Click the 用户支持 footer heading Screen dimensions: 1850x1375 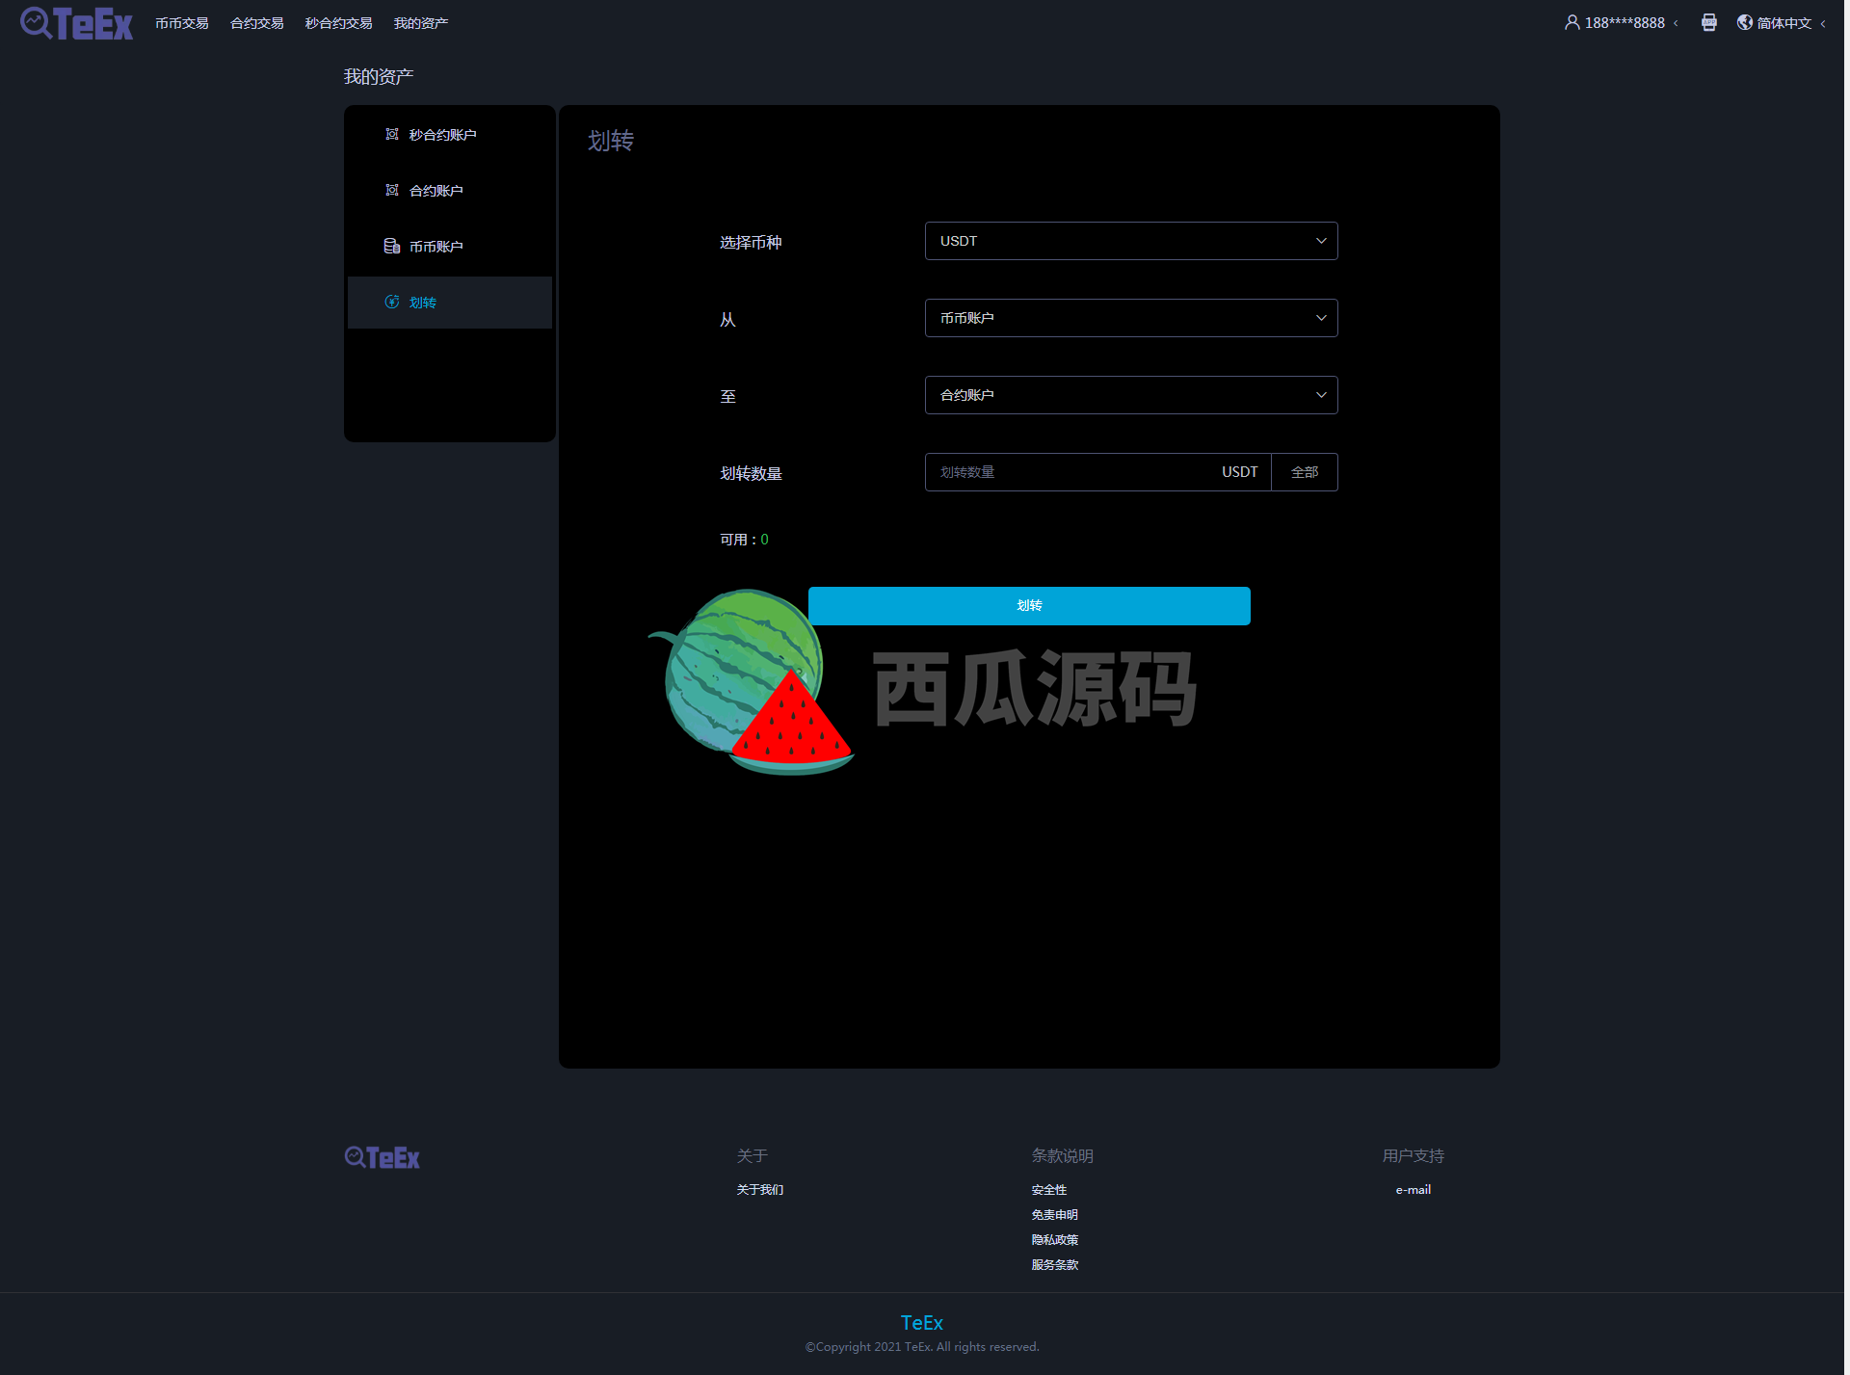tap(1414, 1155)
